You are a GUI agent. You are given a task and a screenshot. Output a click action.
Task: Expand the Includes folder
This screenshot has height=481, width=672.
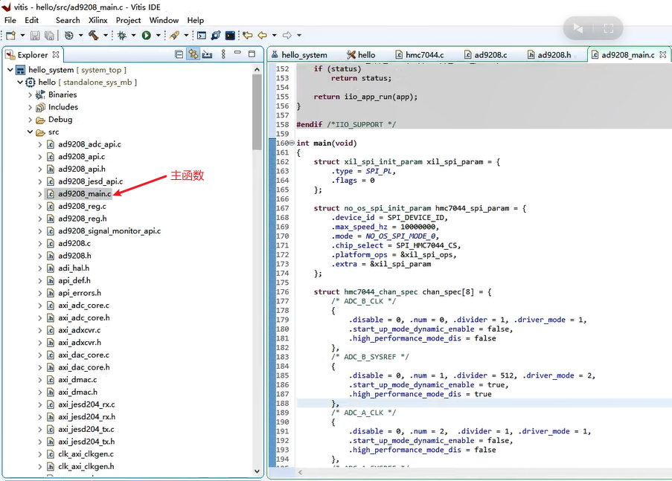30,107
